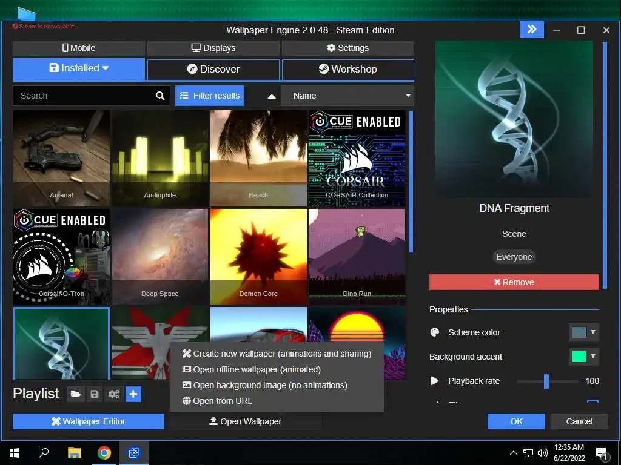
Task: Open Windows taskbar search
Action: coord(44,453)
